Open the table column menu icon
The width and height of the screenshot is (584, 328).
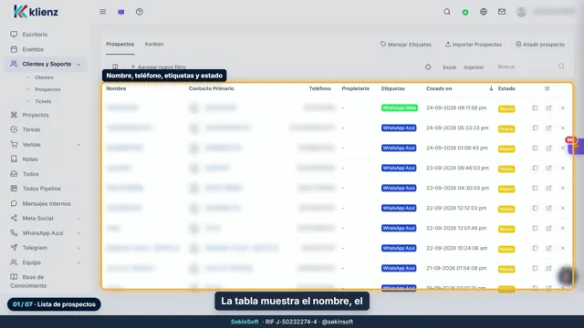coord(547,88)
